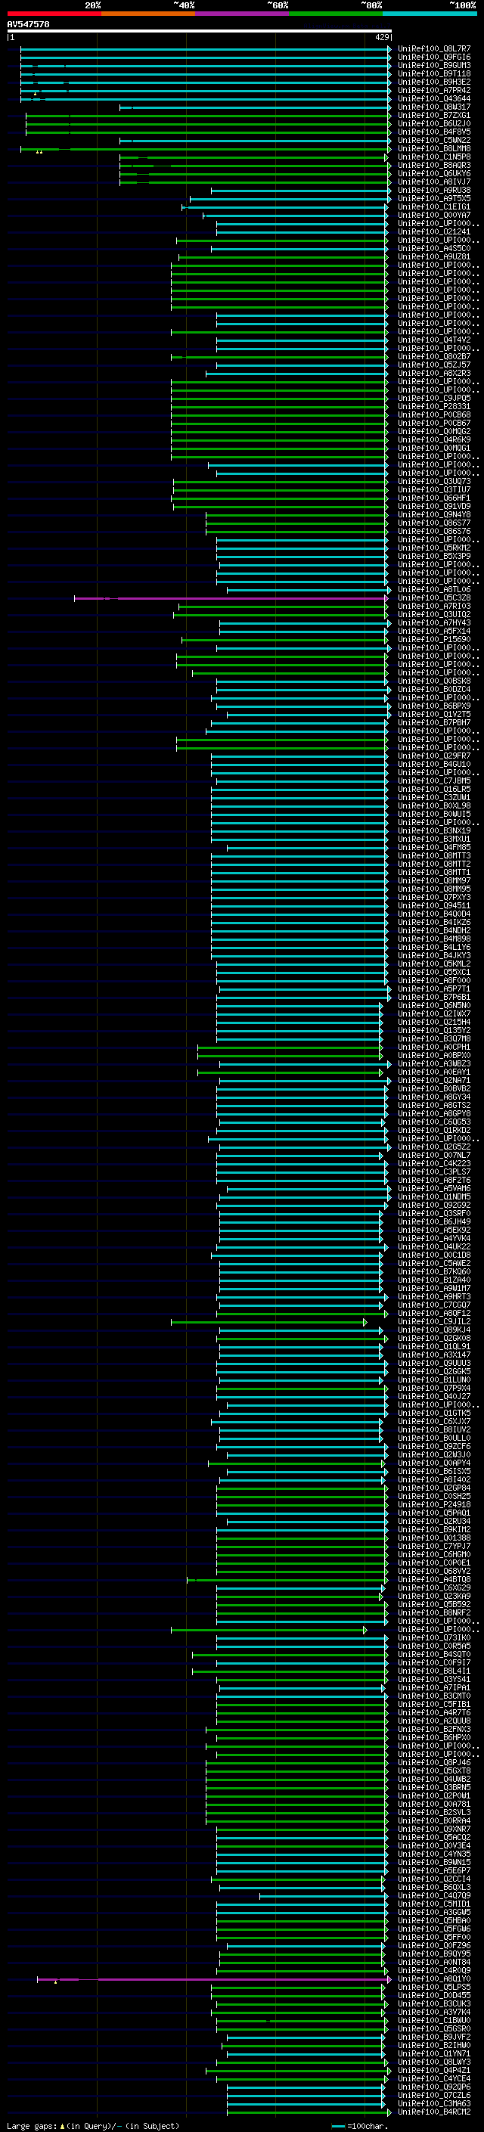Click the cyan alignment bar for Q8L7R7
Viewport: 484px width, 2132px height.
pyautogui.click(x=205, y=49)
